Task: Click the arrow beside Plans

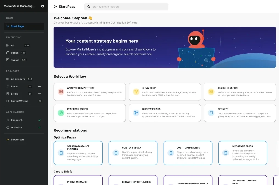Action: [39, 86]
